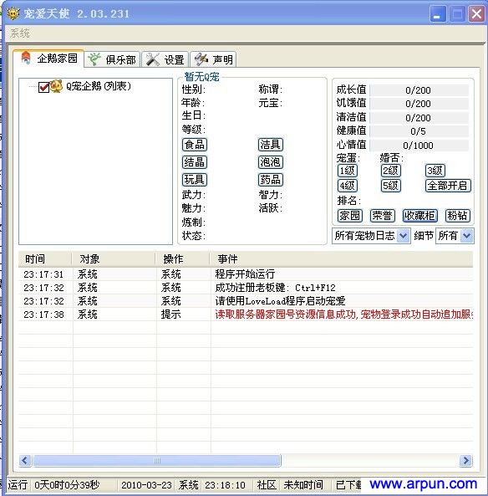This screenshot has width=488, height=496.
Task: Click the 5级 pet egg button
Action: pyautogui.click(x=391, y=186)
